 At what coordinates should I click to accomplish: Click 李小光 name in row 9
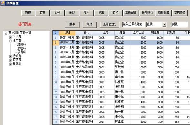(122, 77)
